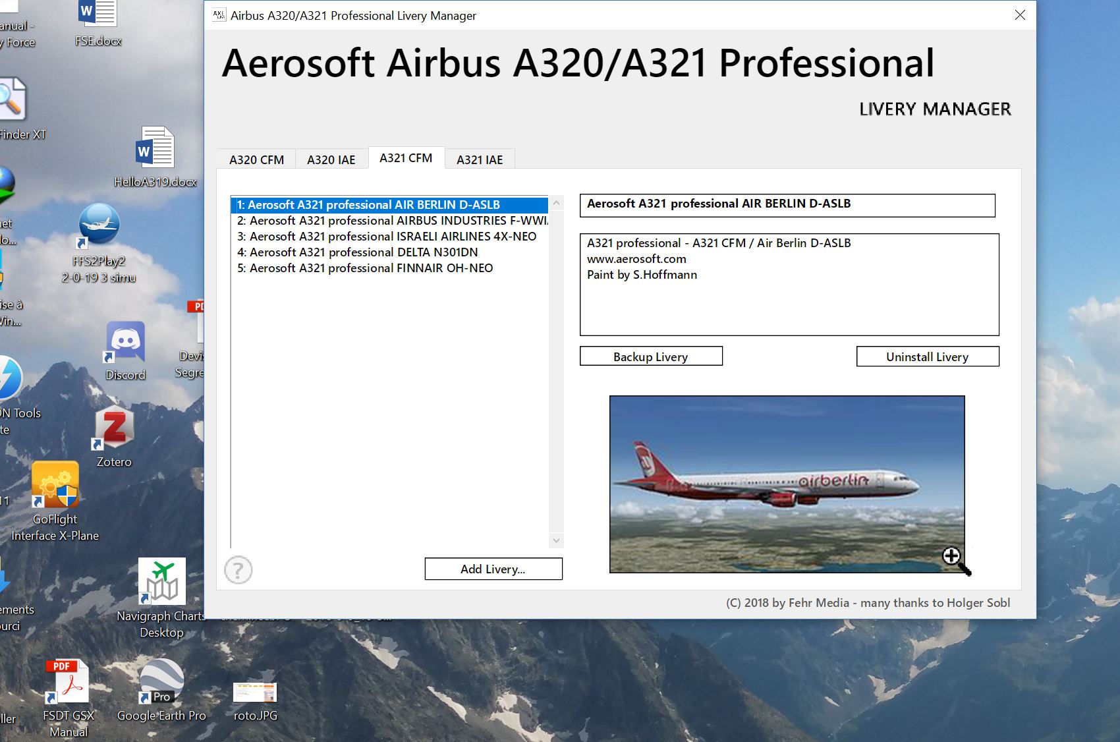Viewport: 1120px width, 742px height.
Task: Select Zotero desktop shortcut
Action: [114, 438]
